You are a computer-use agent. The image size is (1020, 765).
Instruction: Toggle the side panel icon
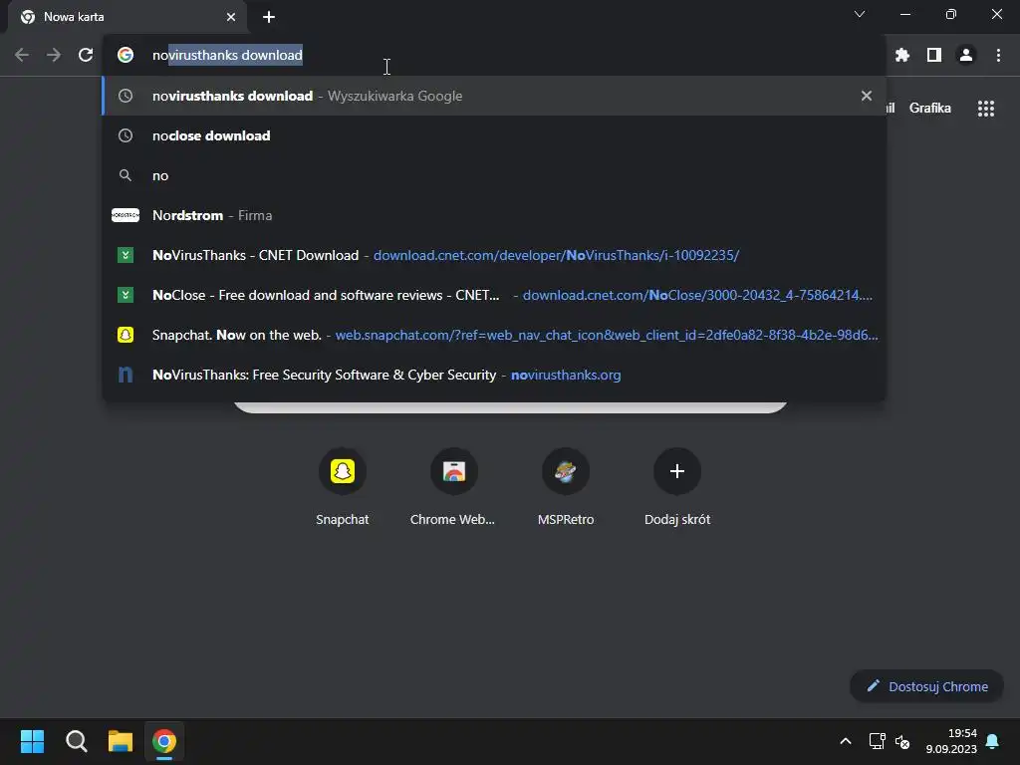point(934,56)
